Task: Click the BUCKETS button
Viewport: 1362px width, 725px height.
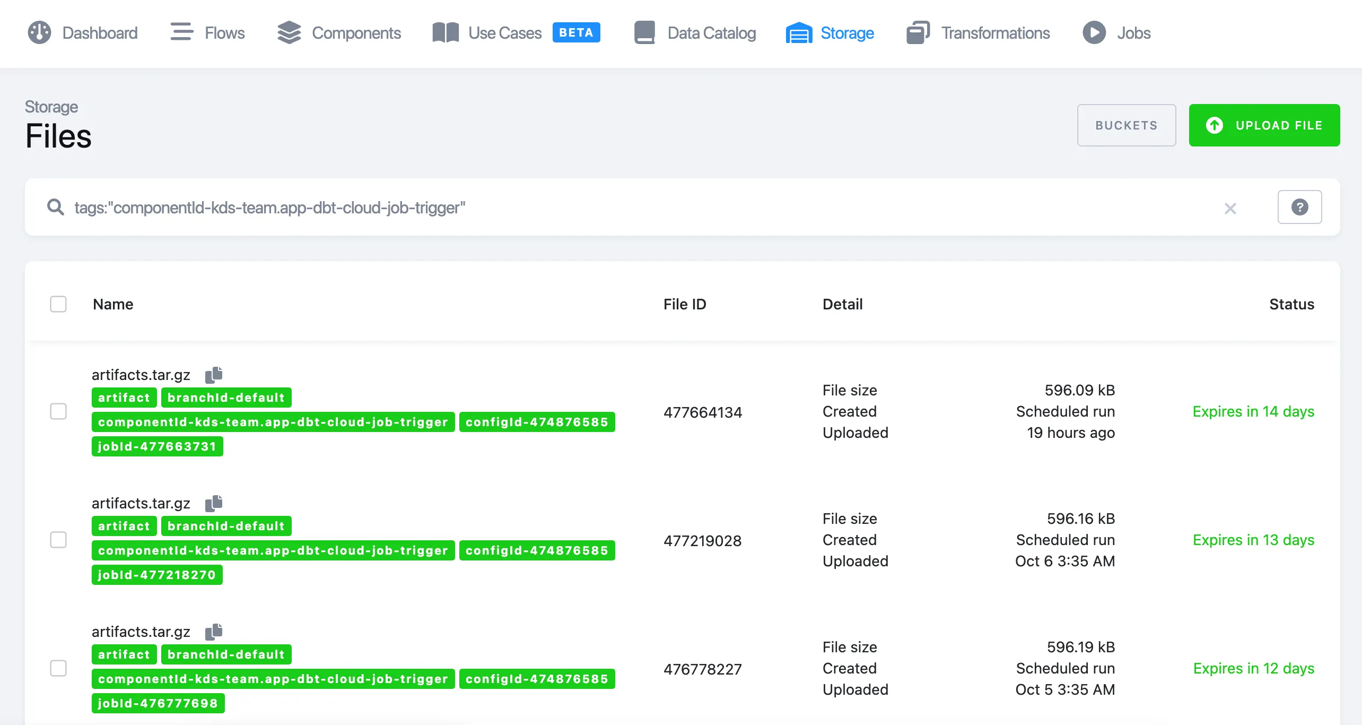Action: click(1127, 125)
